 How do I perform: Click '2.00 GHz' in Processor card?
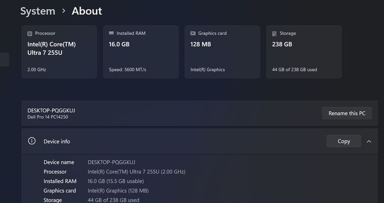click(x=37, y=69)
